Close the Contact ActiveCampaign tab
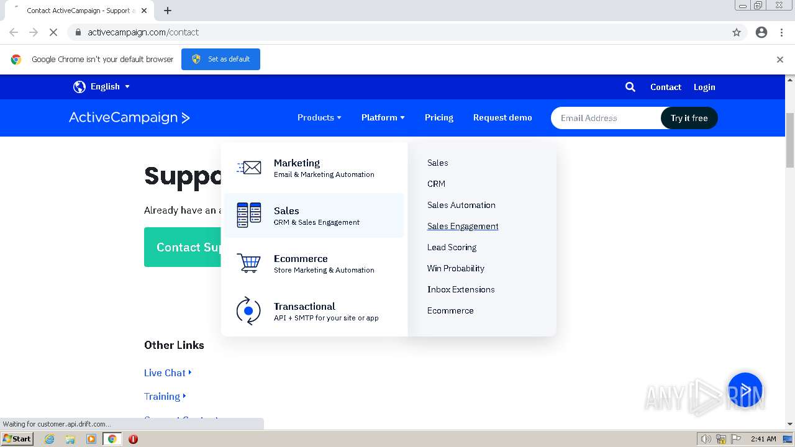Viewport: 795px width, 447px height. point(144,11)
